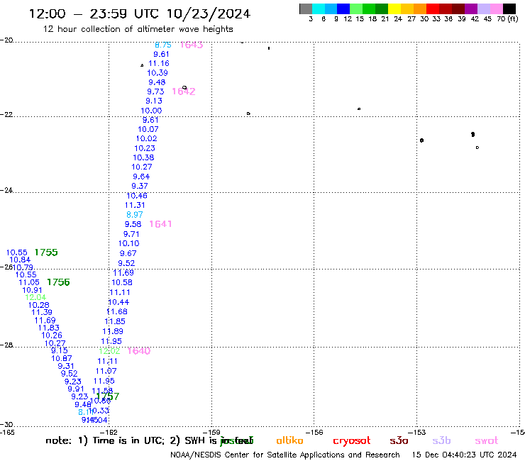525x461 pixels.
Task: Select the light blue 8.97 reading
Action: [135, 215]
